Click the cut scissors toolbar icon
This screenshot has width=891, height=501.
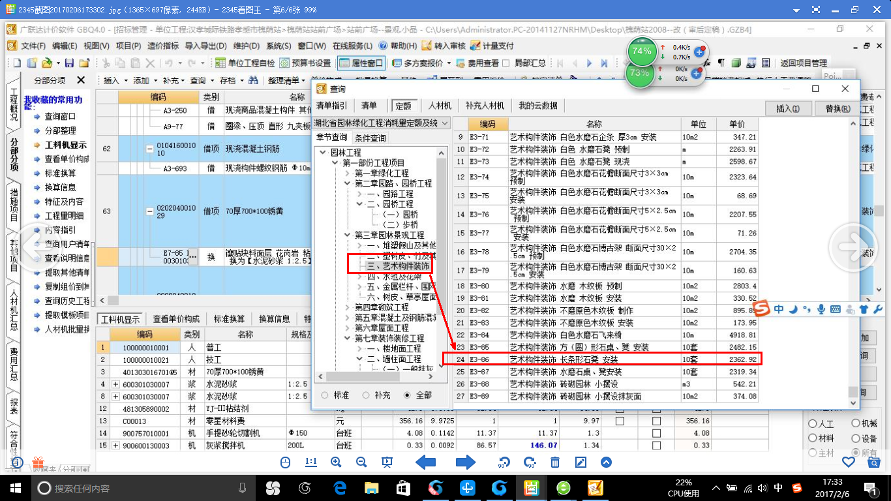pyautogui.click(x=106, y=63)
